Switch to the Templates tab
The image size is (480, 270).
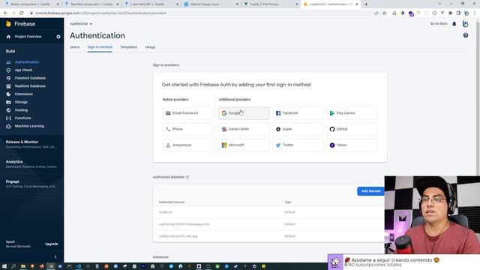point(128,47)
